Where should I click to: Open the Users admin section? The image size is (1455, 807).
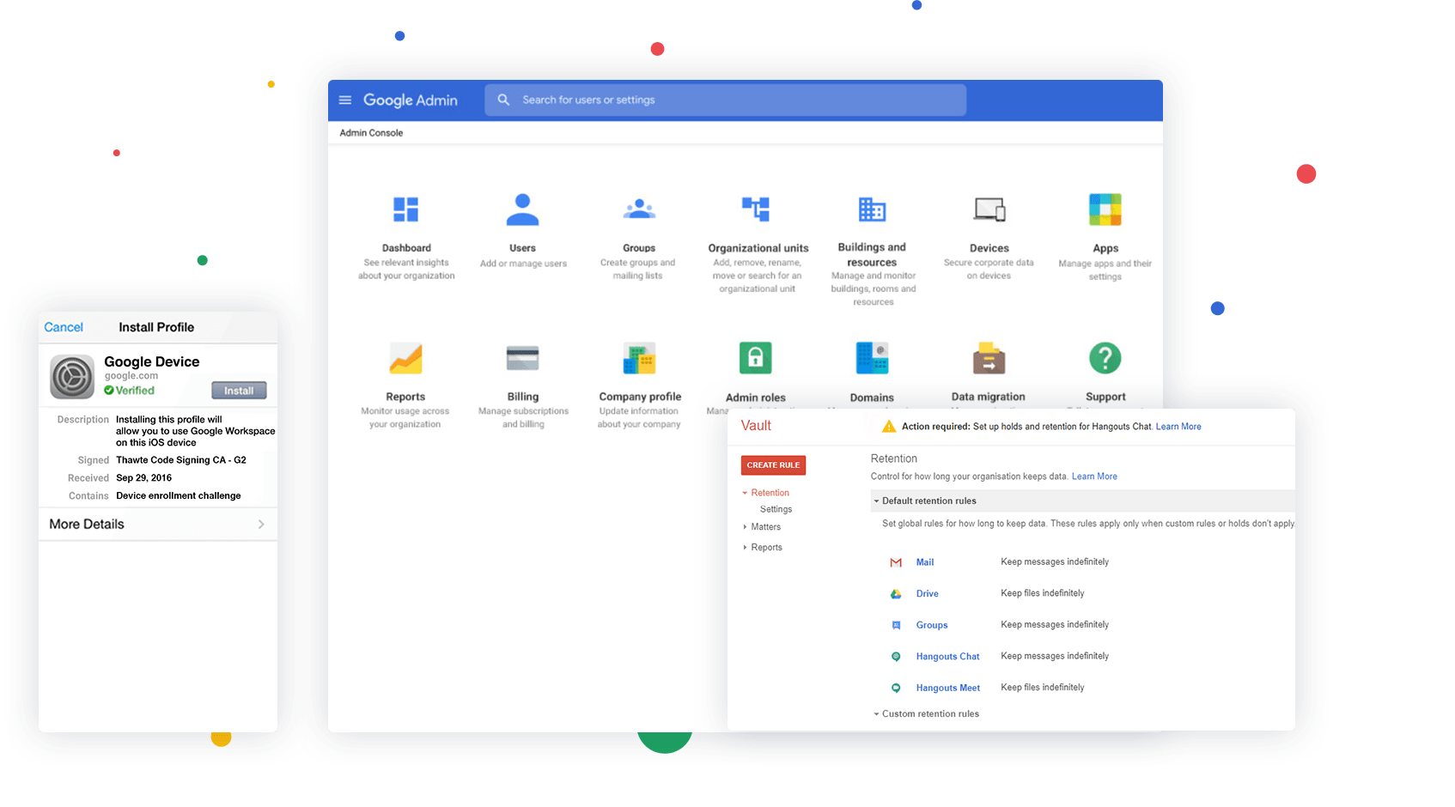[522, 209]
